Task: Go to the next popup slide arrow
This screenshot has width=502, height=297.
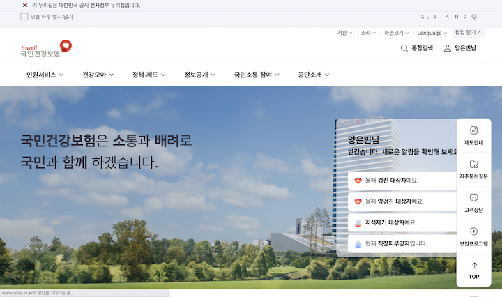Action: (465, 17)
